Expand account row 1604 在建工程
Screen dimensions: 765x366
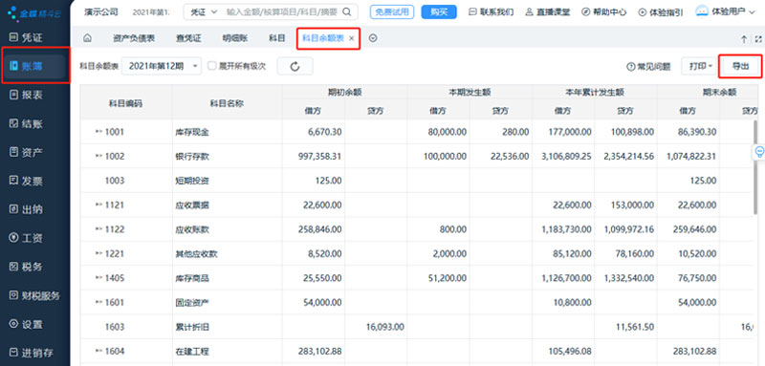99,351
